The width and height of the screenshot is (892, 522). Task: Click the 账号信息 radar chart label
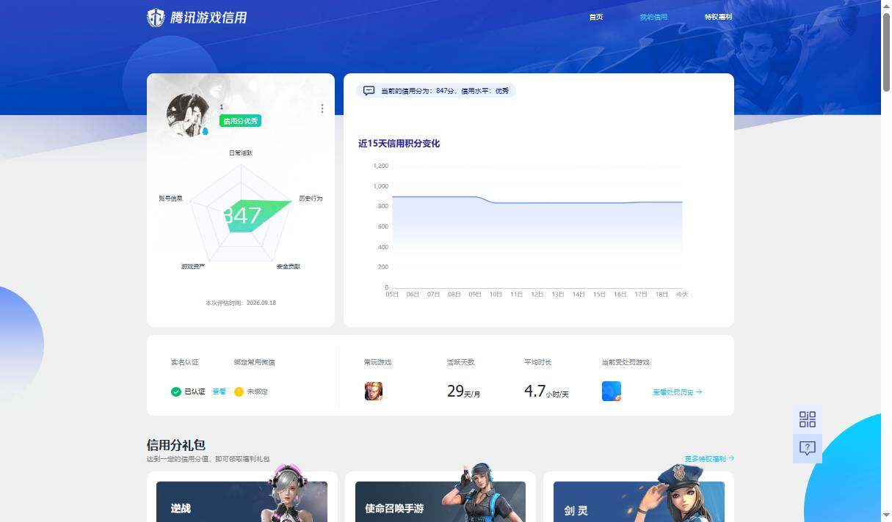click(x=170, y=199)
